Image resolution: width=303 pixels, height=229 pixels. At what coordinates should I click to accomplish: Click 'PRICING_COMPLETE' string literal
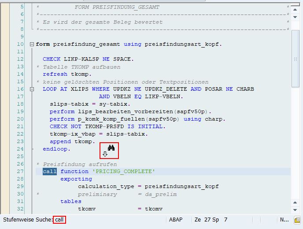(x=124, y=172)
